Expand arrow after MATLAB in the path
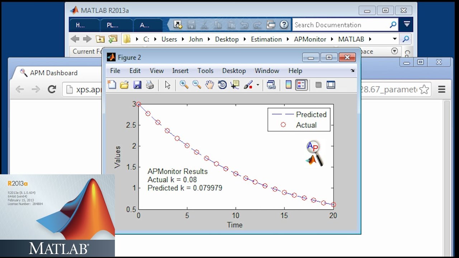The image size is (459, 258). point(370,39)
